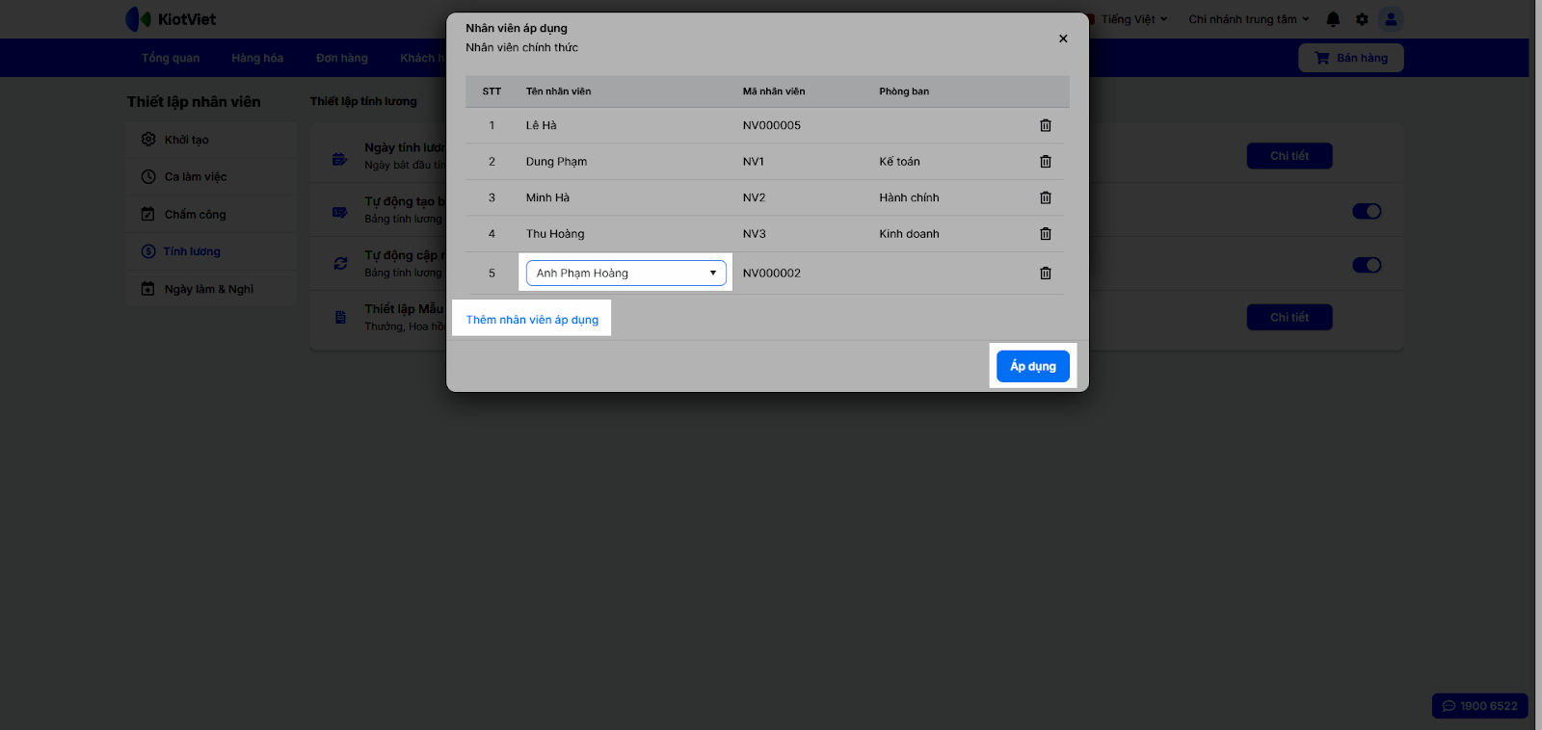
Task: Click trash icon for Minh Hà
Action: (x=1046, y=197)
